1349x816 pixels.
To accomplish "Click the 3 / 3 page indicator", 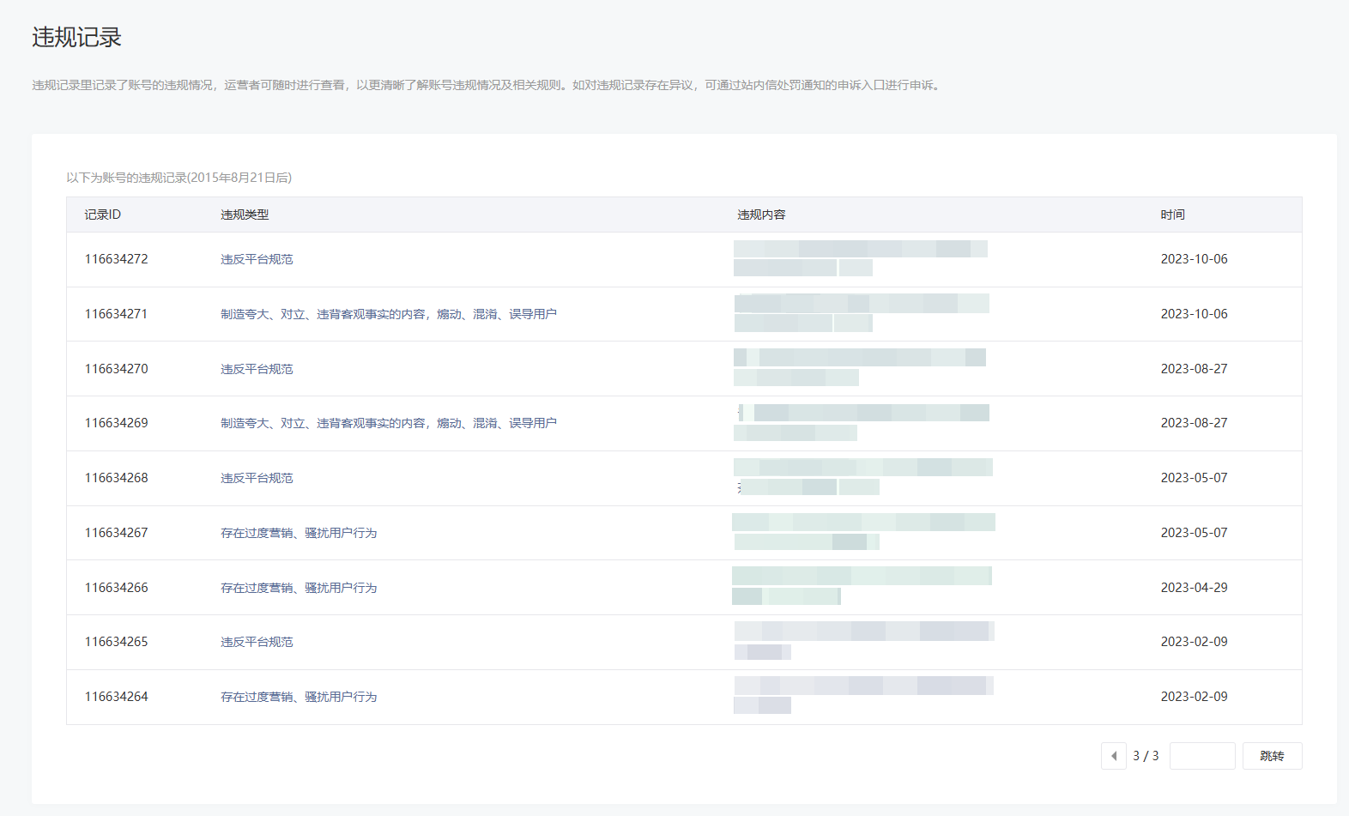I will (x=1146, y=756).
